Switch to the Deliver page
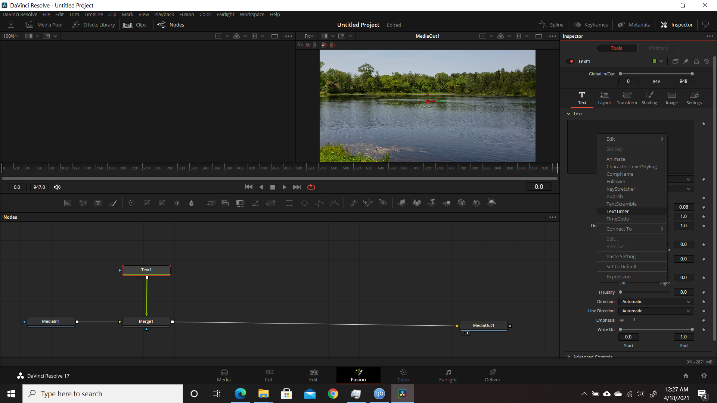The width and height of the screenshot is (717, 403). coord(493,375)
